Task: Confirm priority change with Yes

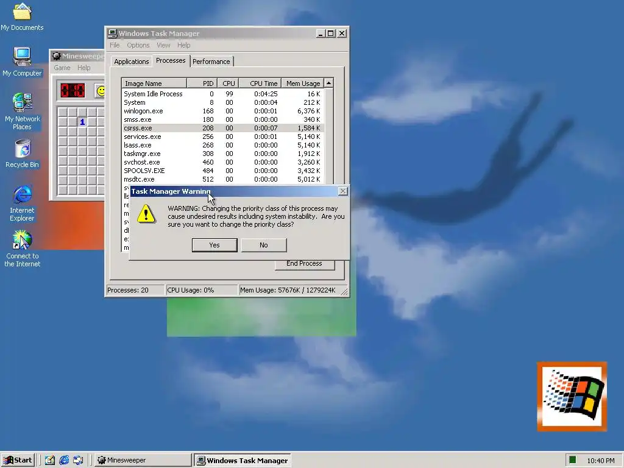Action: pyautogui.click(x=214, y=245)
